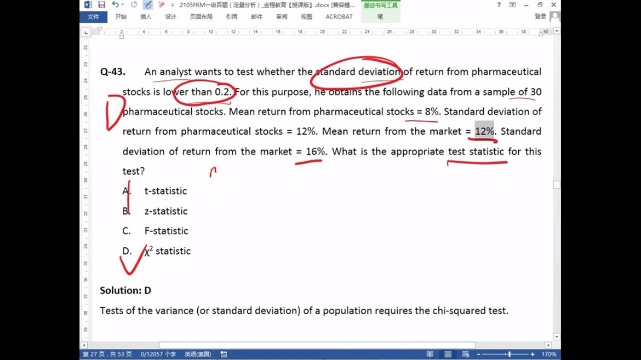The height and width of the screenshot is (360, 641).
Task: Click the zoom in plus button
Action: [x=533, y=355]
